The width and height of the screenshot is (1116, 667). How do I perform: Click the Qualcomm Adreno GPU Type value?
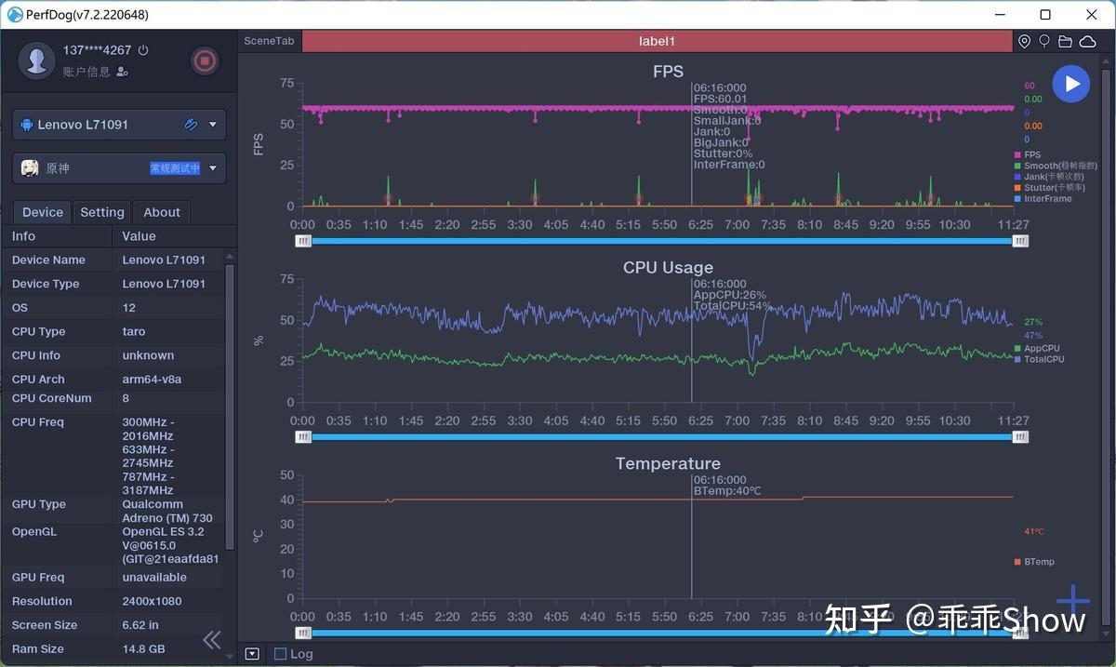point(167,511)
